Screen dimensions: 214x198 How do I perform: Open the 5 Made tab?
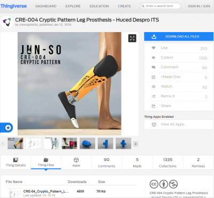pyautogui.click(x=137, y=162)
